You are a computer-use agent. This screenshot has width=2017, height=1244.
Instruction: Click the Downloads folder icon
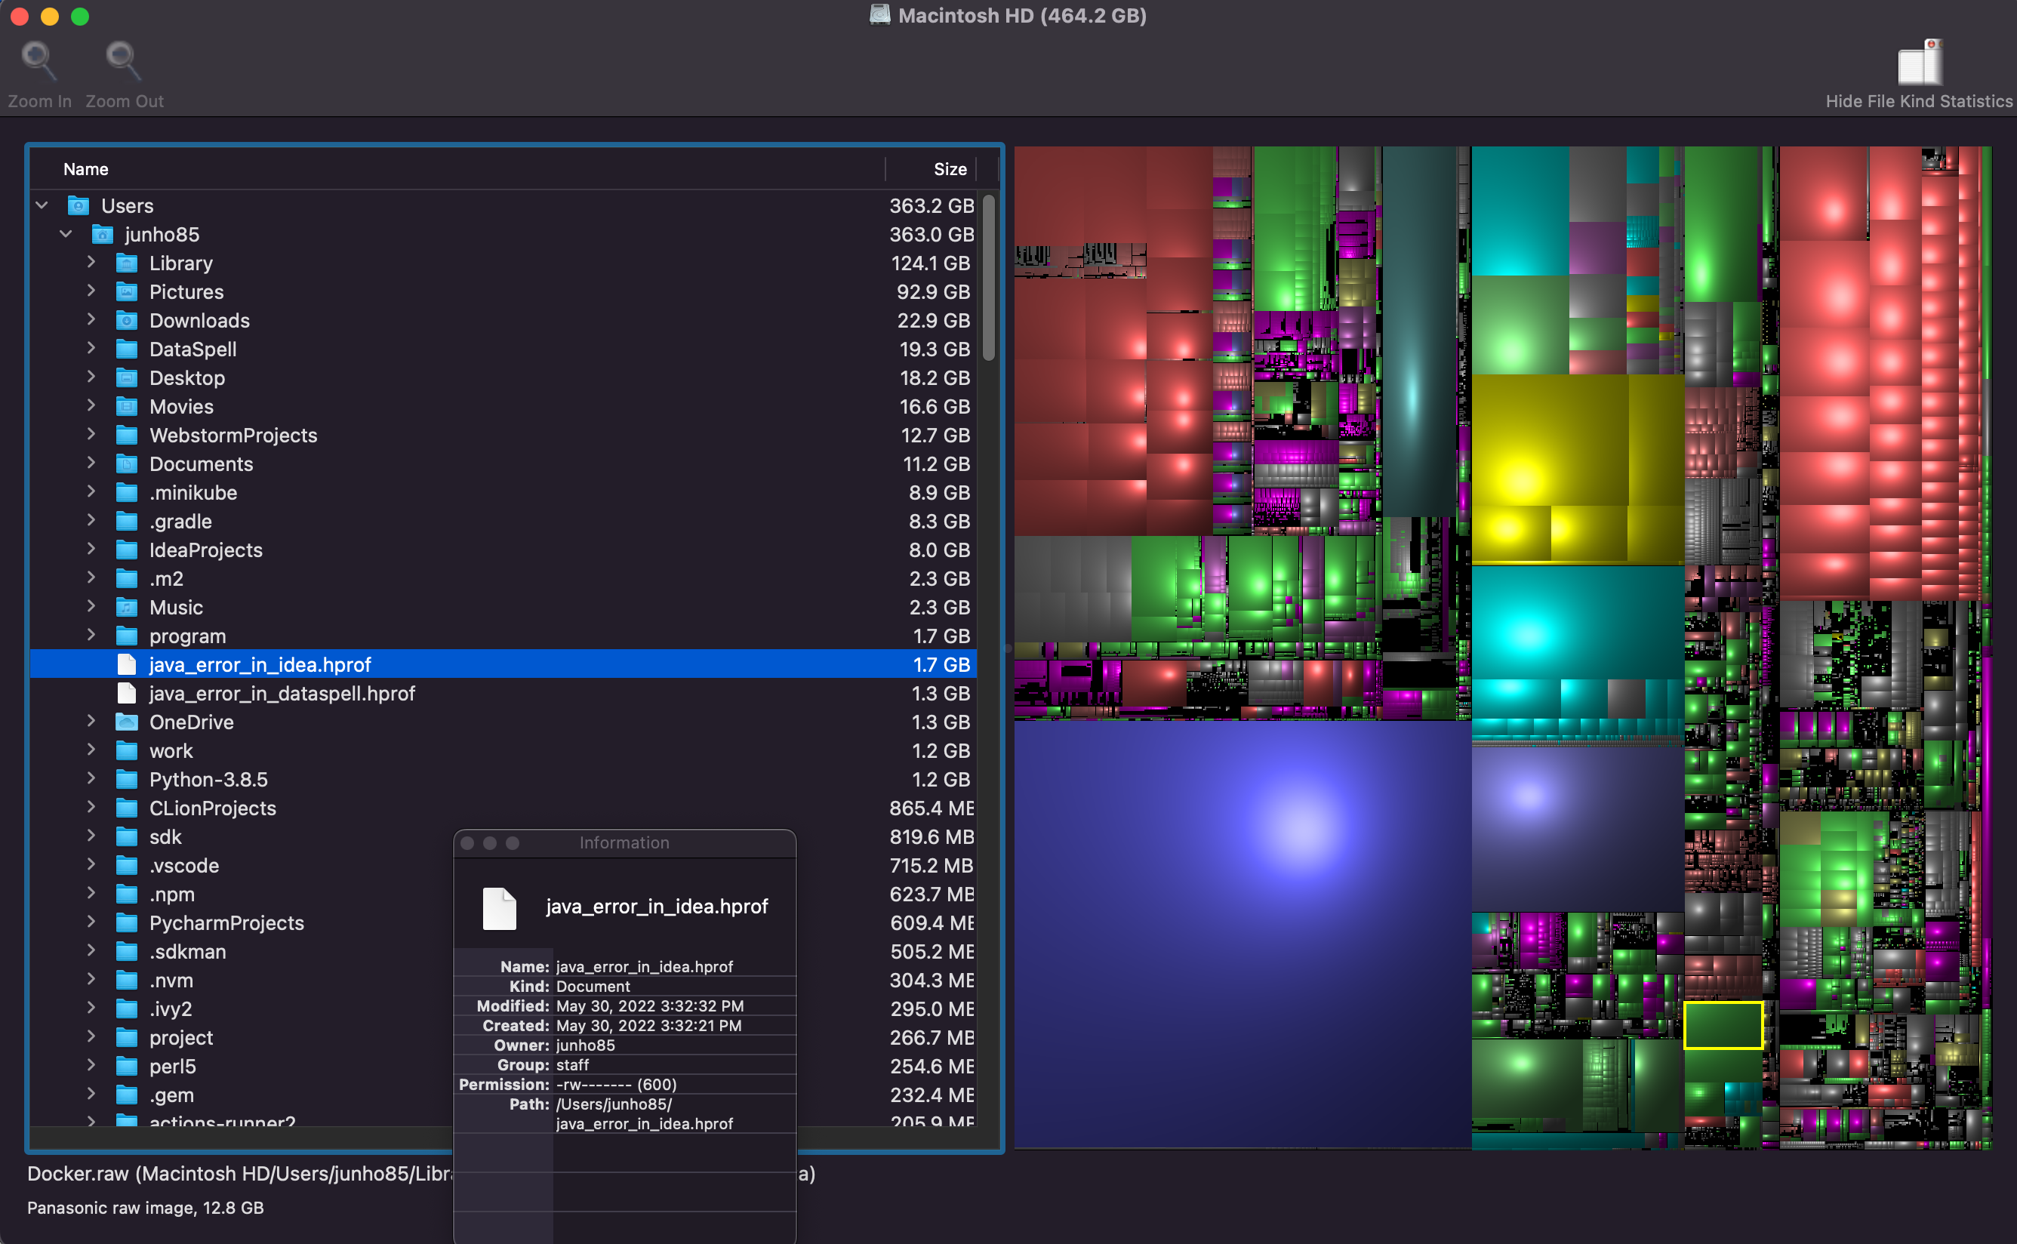click(x=127, y=321)
